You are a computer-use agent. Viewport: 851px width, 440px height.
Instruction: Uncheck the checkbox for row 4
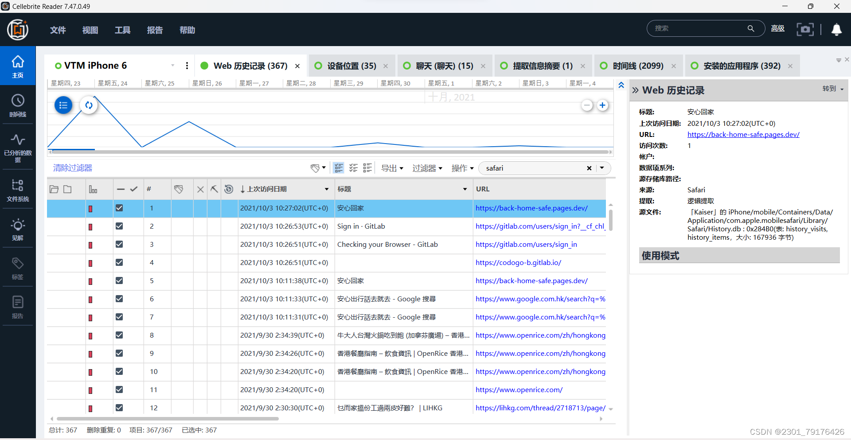(119, 262)
